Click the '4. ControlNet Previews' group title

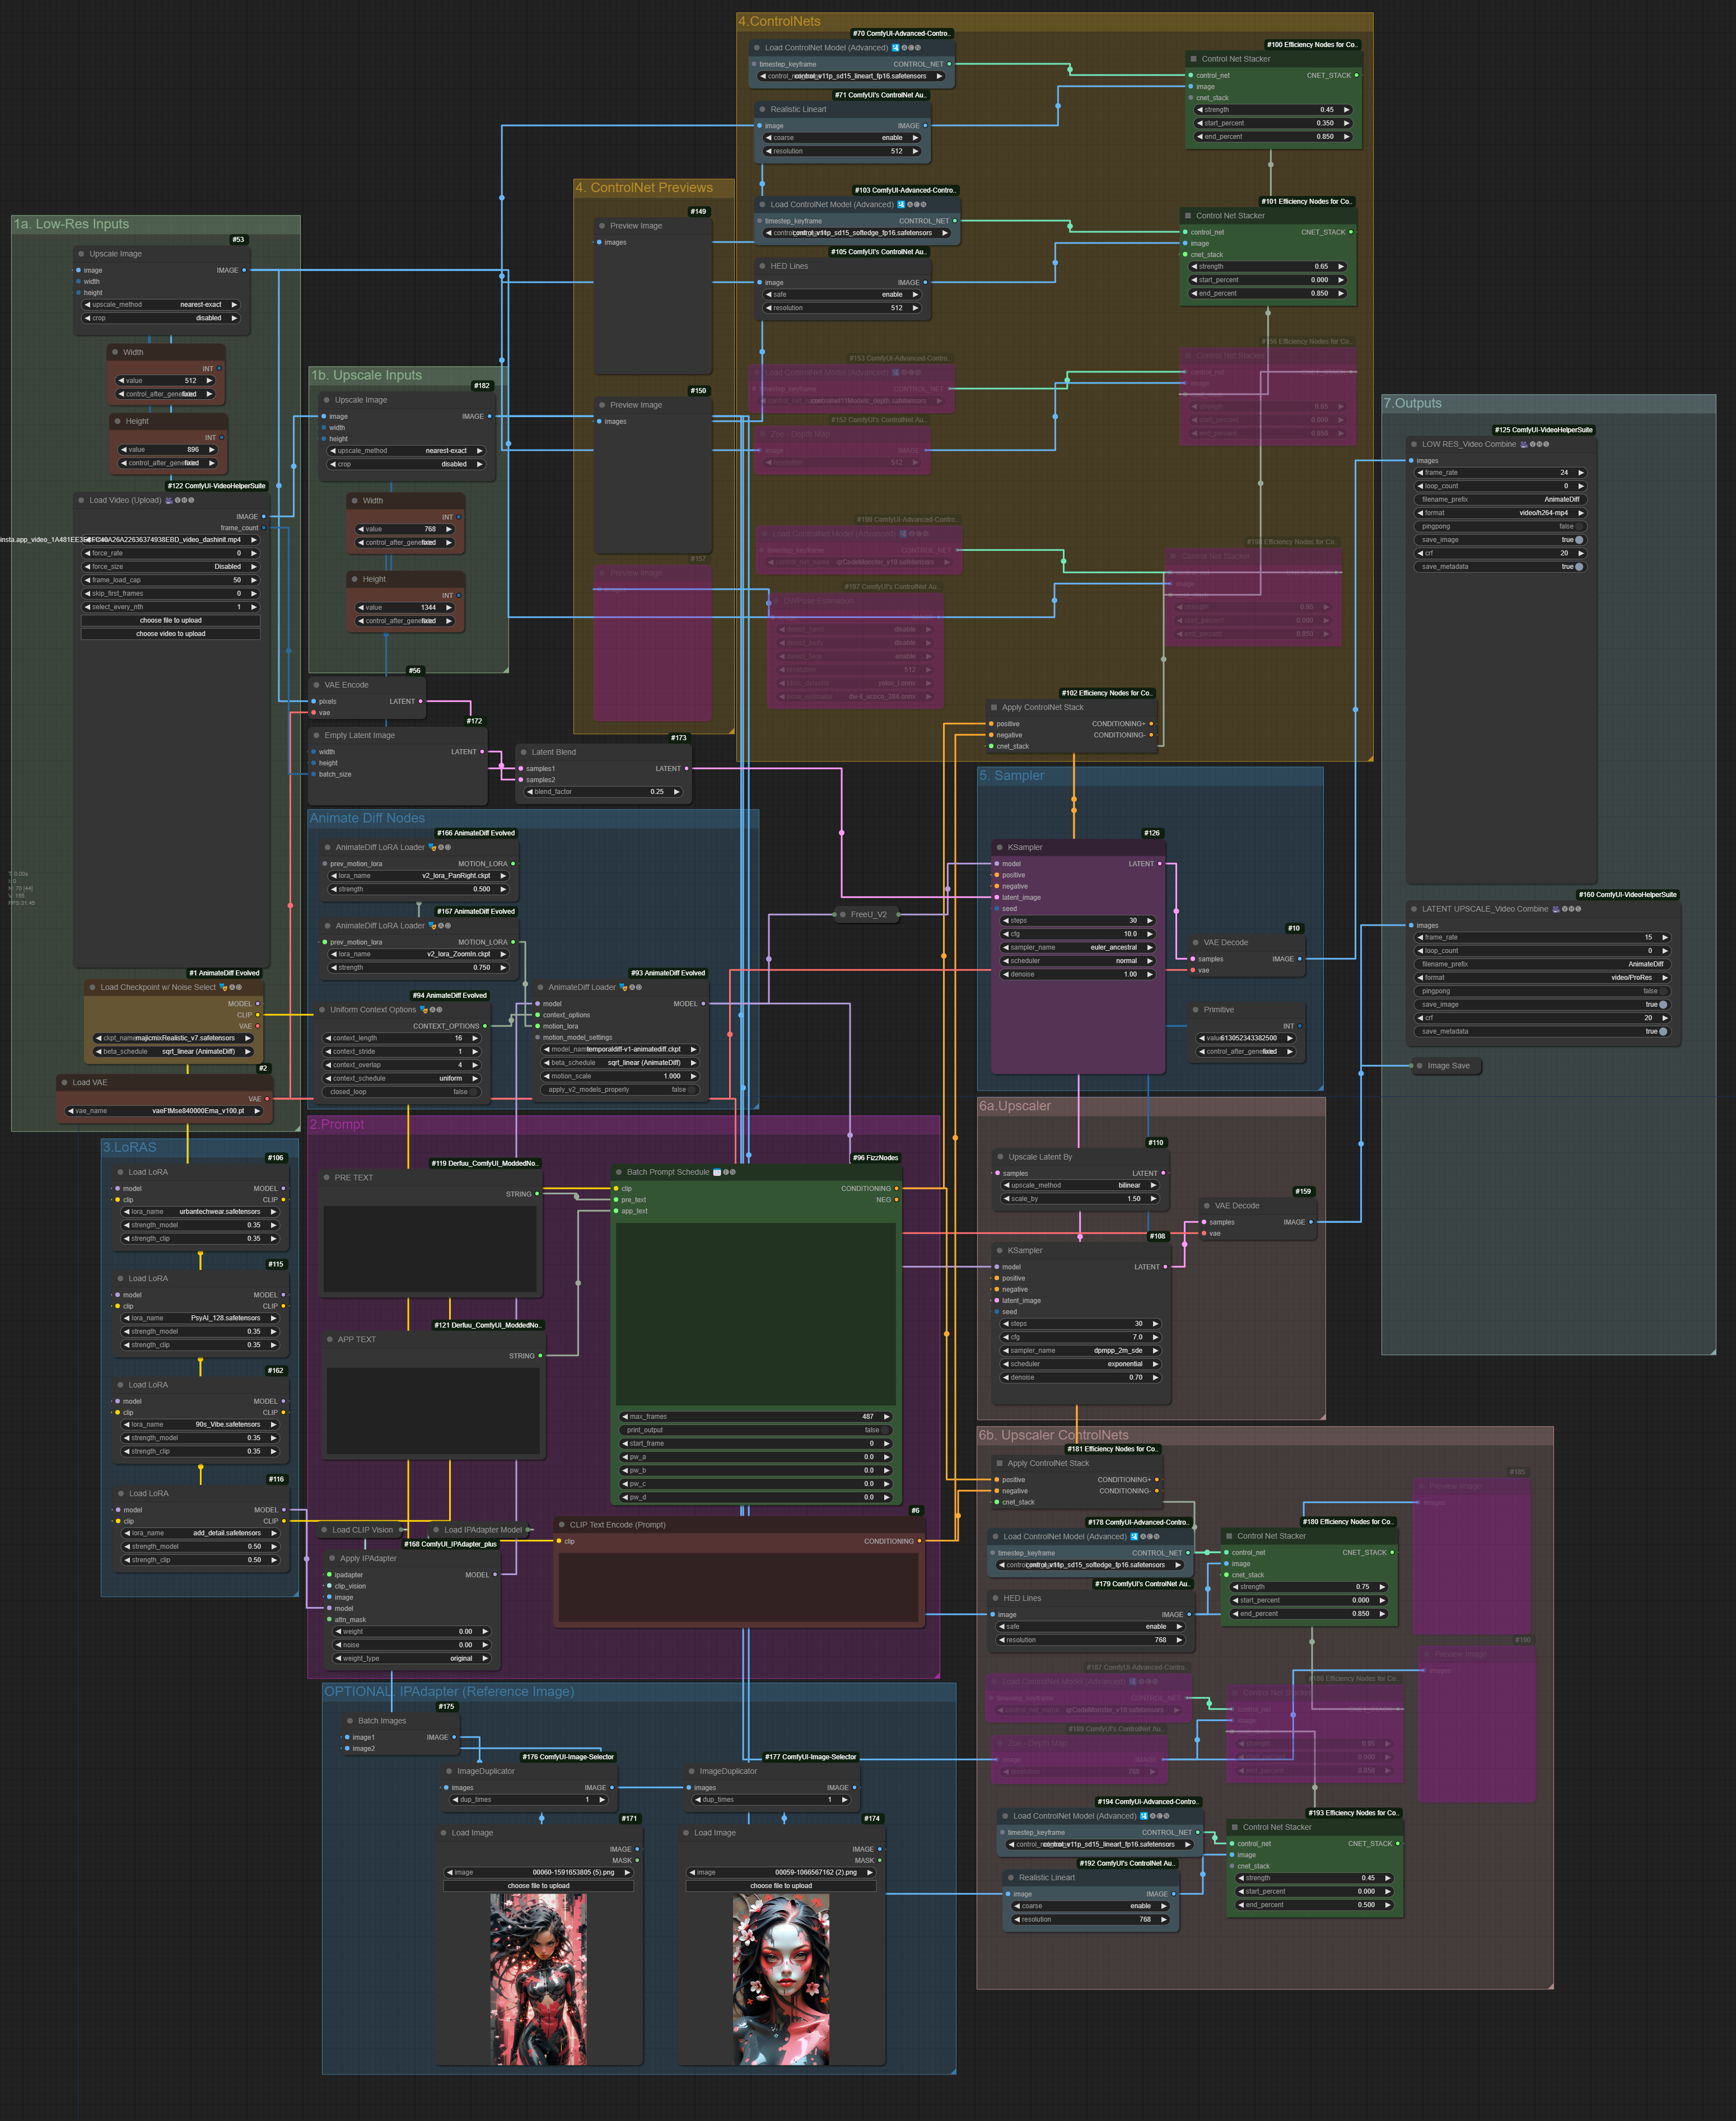coord(644,188)
